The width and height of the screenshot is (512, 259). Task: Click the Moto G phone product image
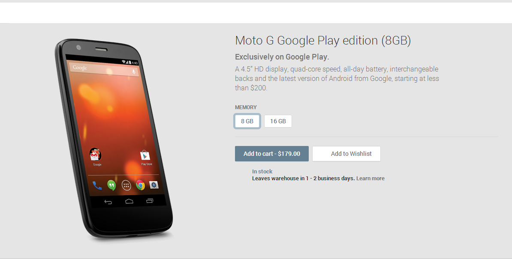[x=114, y=139]
